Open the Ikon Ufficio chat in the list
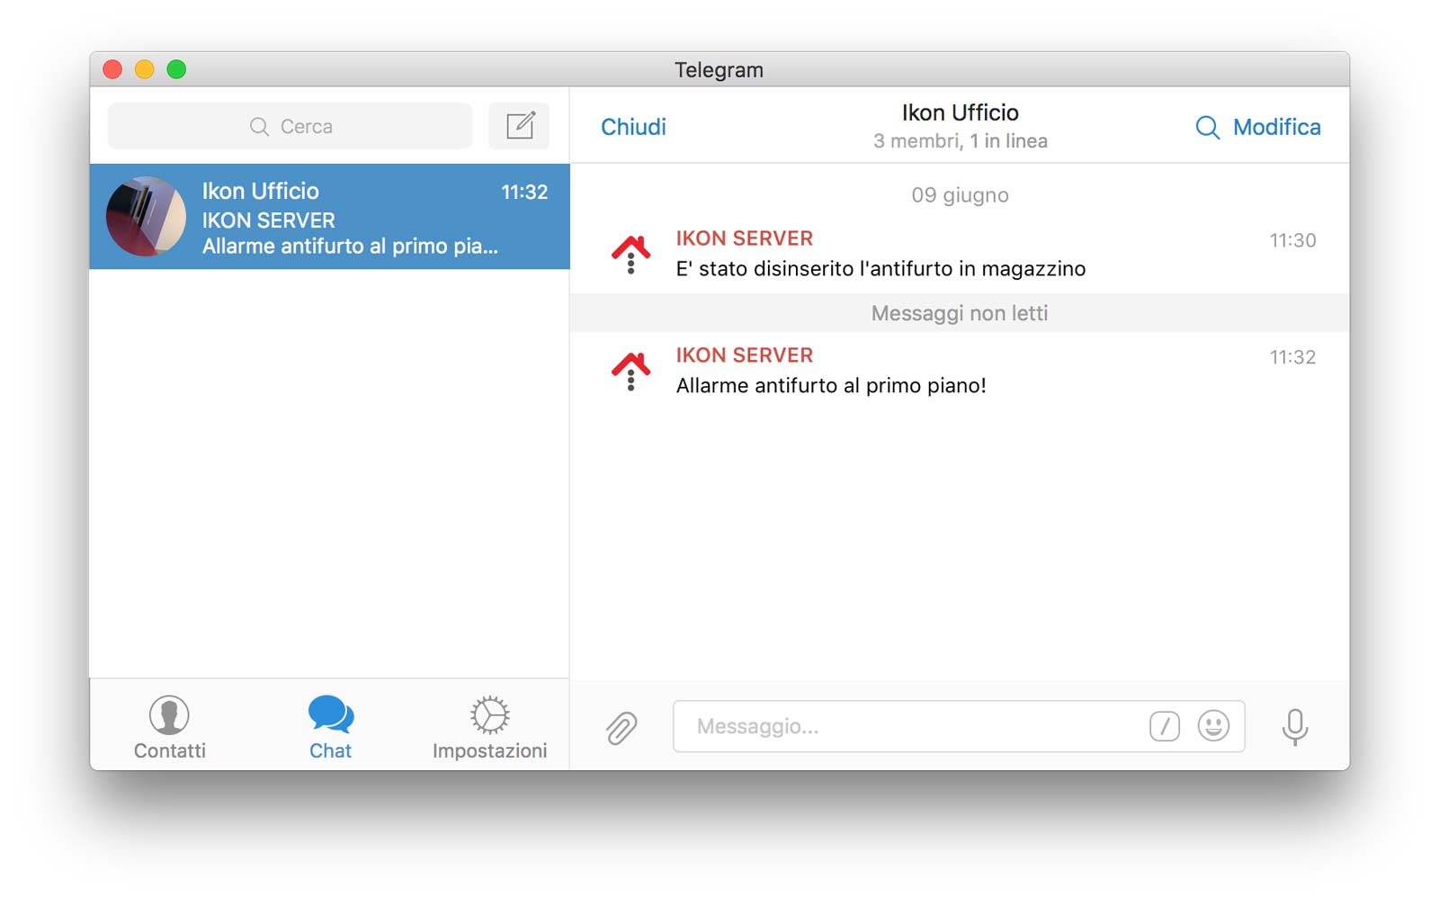Viewport: 1439px width, 898px height. click(x=330, y=217)
